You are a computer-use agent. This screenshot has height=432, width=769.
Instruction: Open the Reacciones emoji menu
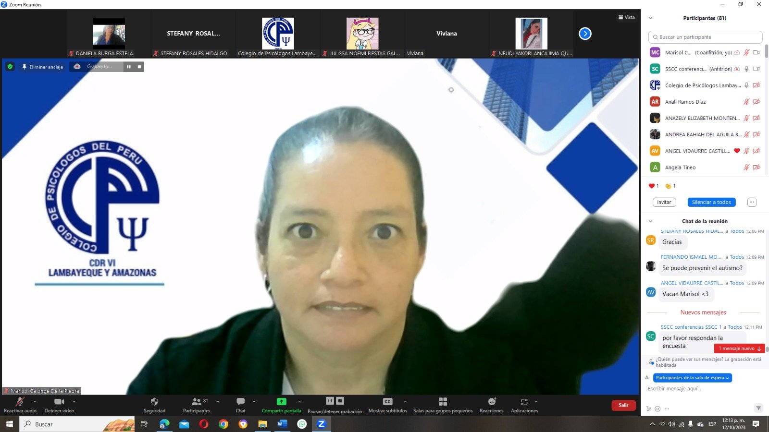[x=491, y=402]
